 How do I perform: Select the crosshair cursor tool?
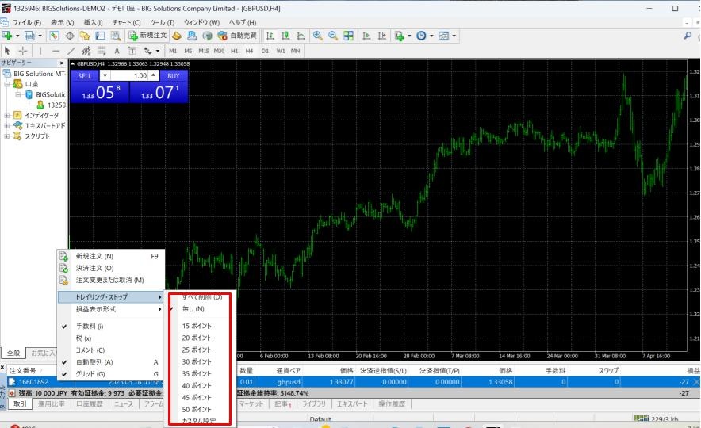coord(23,50)
